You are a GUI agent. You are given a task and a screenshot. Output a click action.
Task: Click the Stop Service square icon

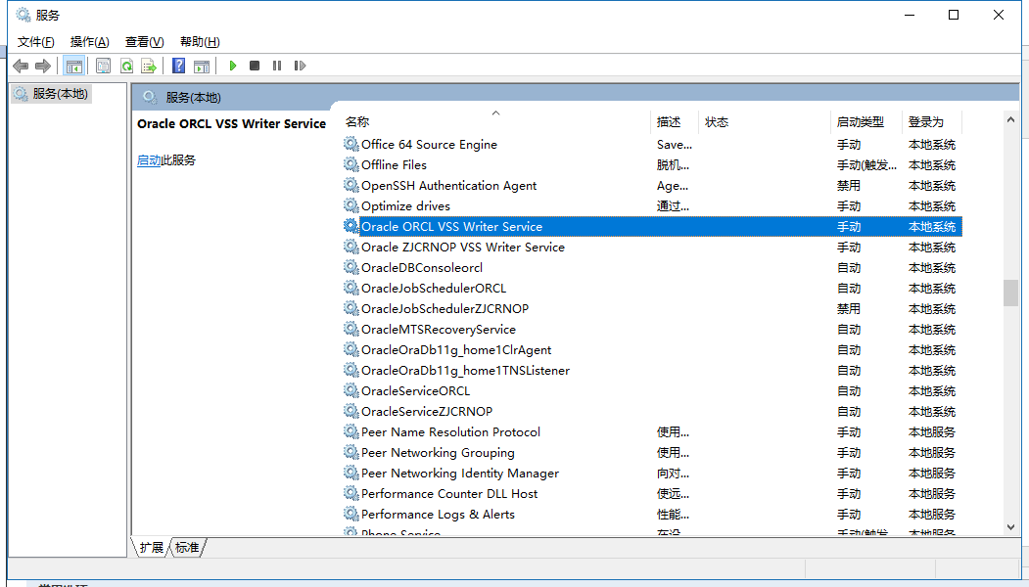[255, 66]
